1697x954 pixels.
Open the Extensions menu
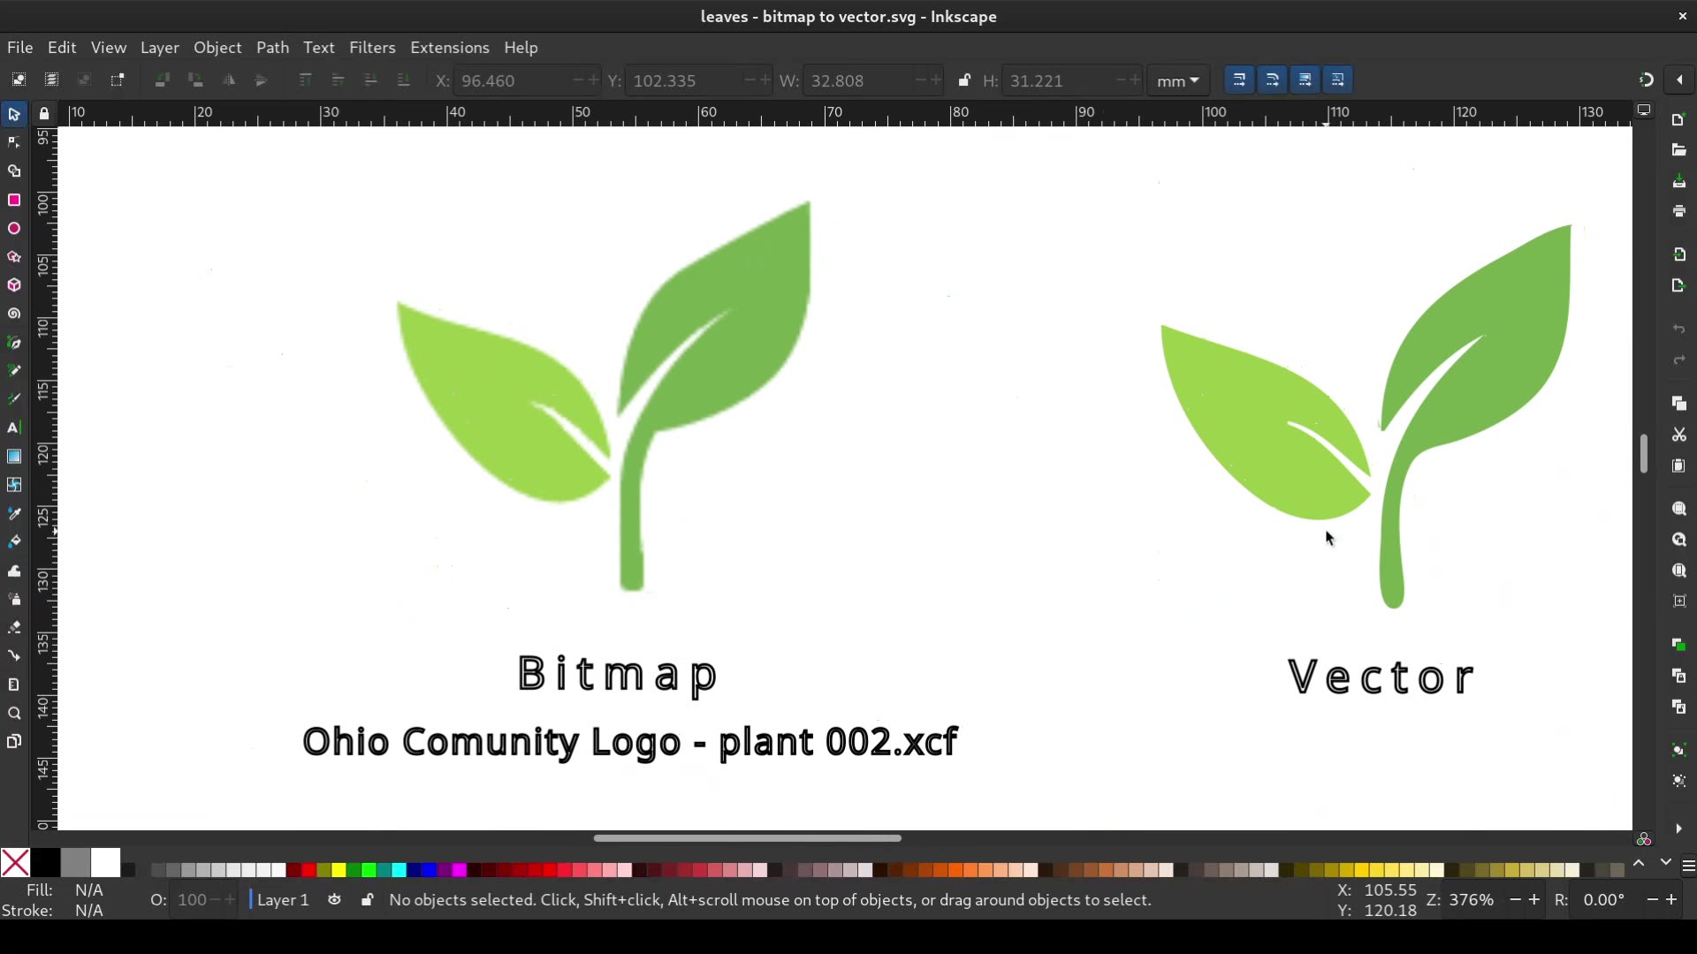coord(450,48)
